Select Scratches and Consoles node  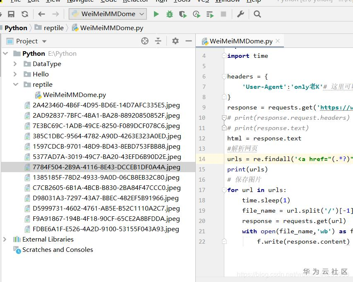58,250
